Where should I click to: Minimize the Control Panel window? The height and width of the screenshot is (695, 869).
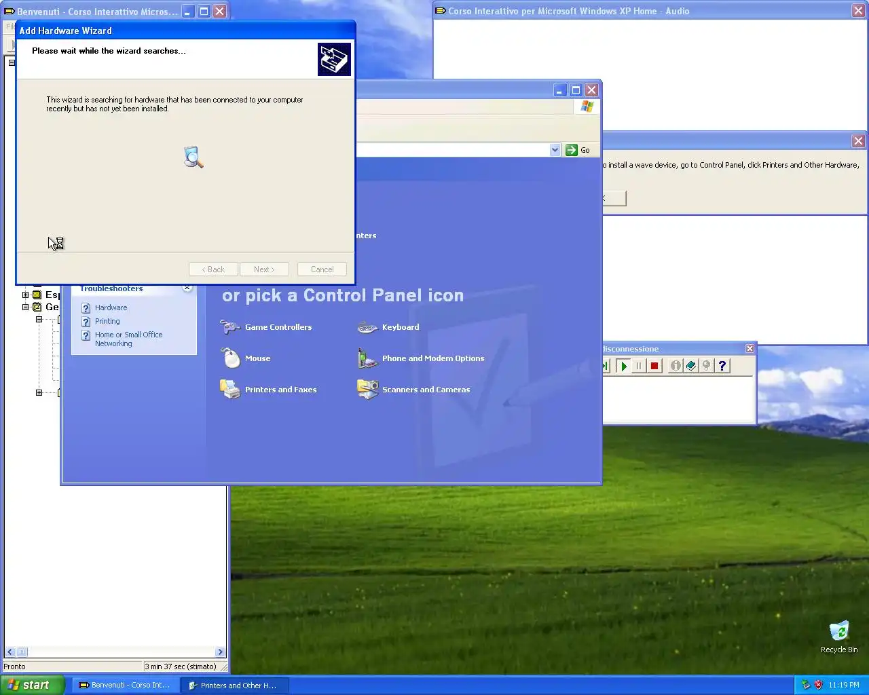(x=559, y=90)
